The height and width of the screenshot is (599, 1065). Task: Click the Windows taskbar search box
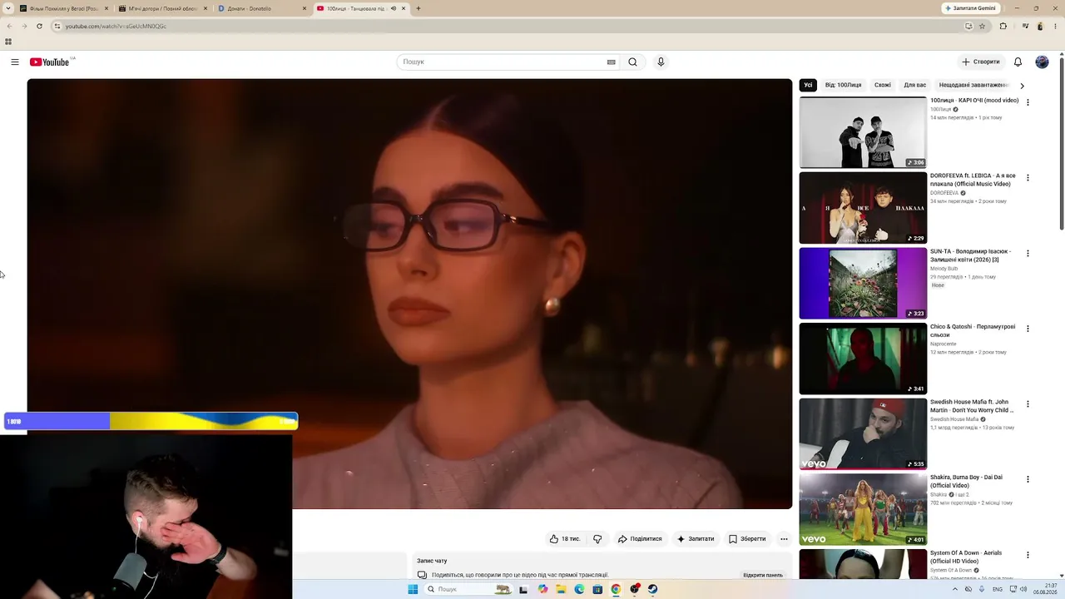[x=468, y=589]
